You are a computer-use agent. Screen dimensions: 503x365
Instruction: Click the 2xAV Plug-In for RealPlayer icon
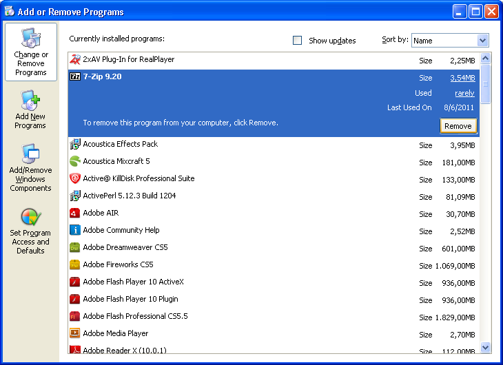(75, 59)
